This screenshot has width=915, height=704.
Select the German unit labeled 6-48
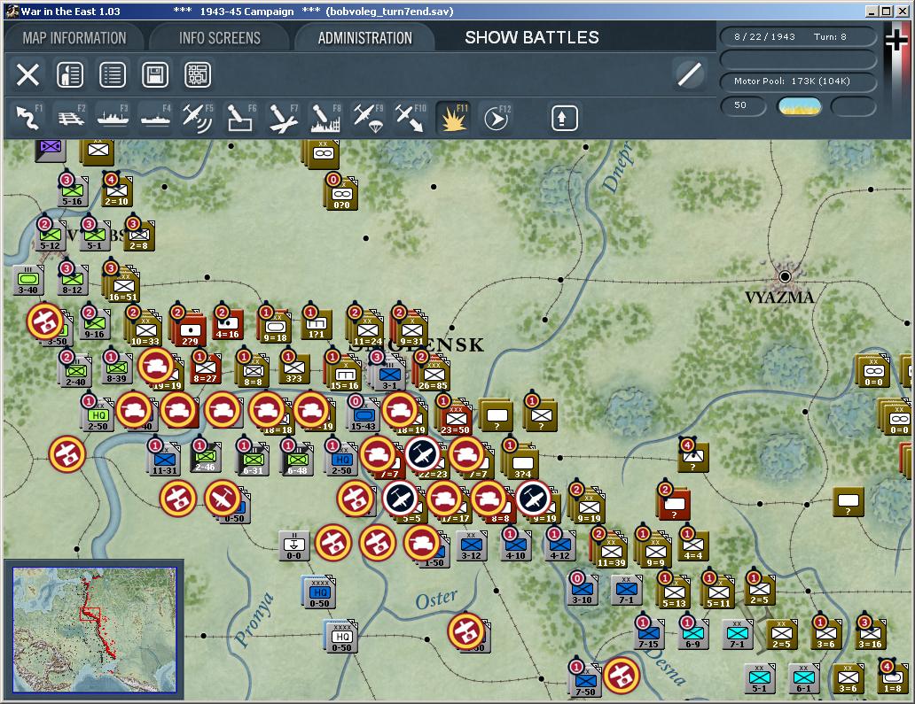click(x=297, y=461)
